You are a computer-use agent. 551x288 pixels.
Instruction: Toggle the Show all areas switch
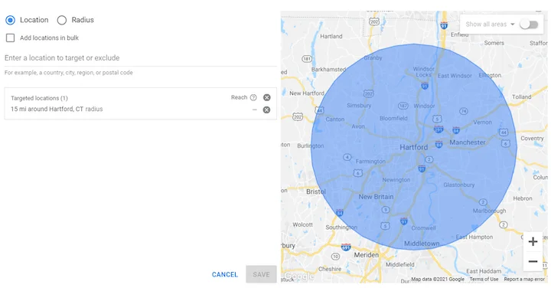click(529, 25)
